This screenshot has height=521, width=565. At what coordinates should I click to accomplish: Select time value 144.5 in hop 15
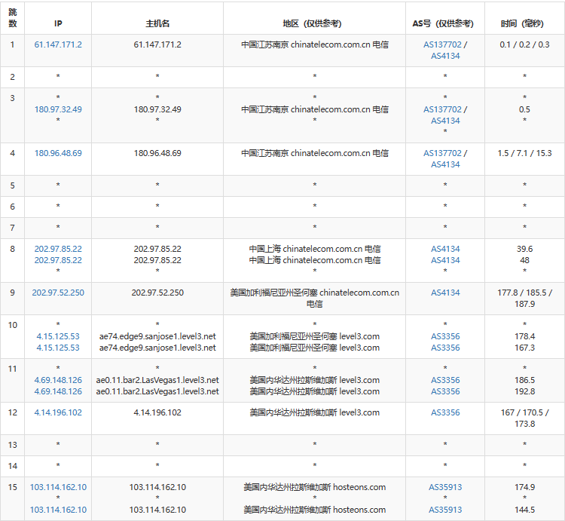[x=524, y=510]
